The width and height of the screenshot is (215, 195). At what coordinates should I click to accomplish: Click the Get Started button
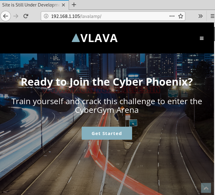tap(107, 133)
